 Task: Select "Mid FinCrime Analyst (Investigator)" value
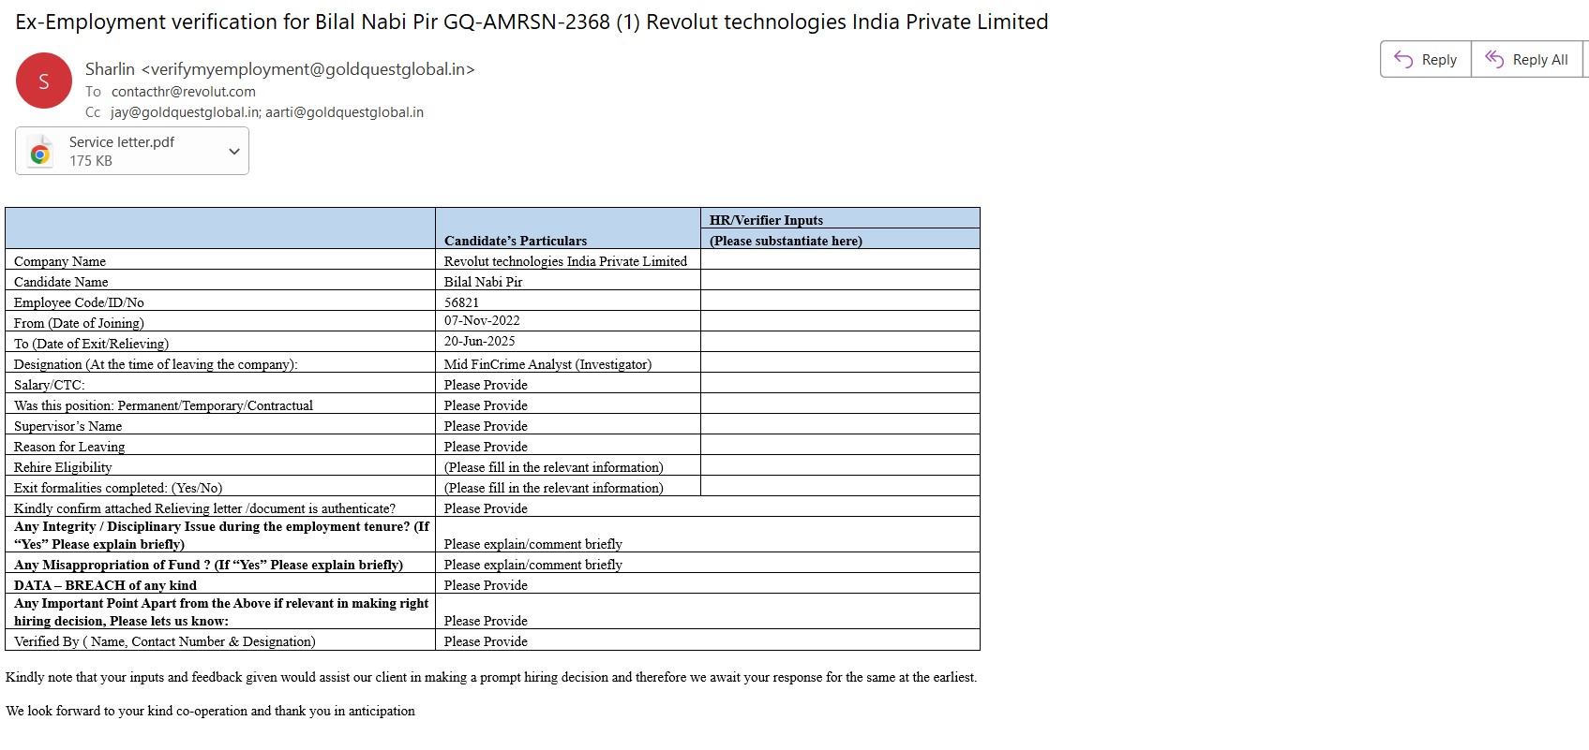click(x=547, y=364)
